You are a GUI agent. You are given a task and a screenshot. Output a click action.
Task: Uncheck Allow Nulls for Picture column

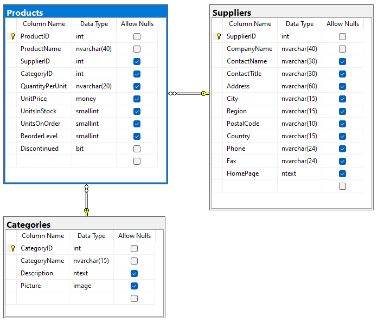click(134, 286)
